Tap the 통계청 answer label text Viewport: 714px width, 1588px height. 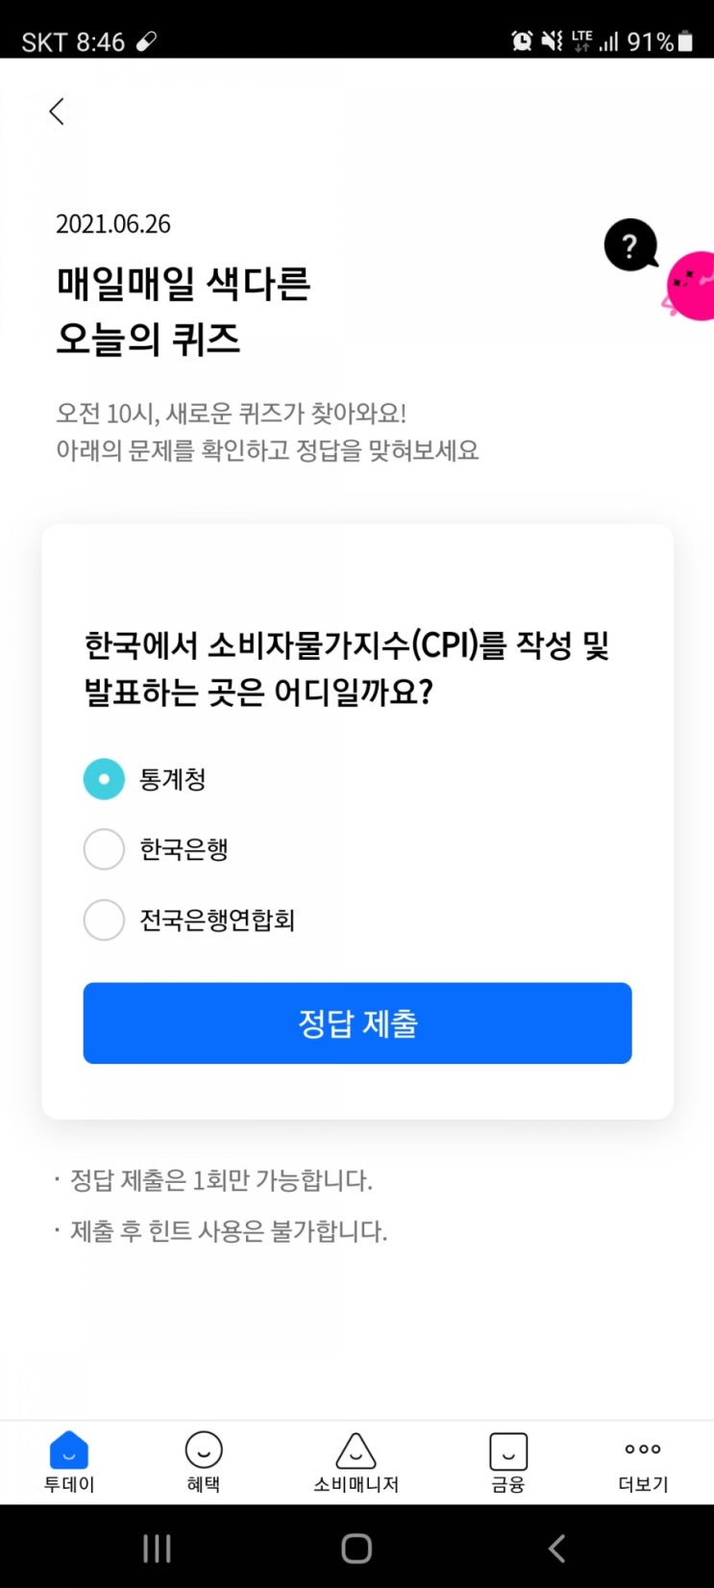173,779
